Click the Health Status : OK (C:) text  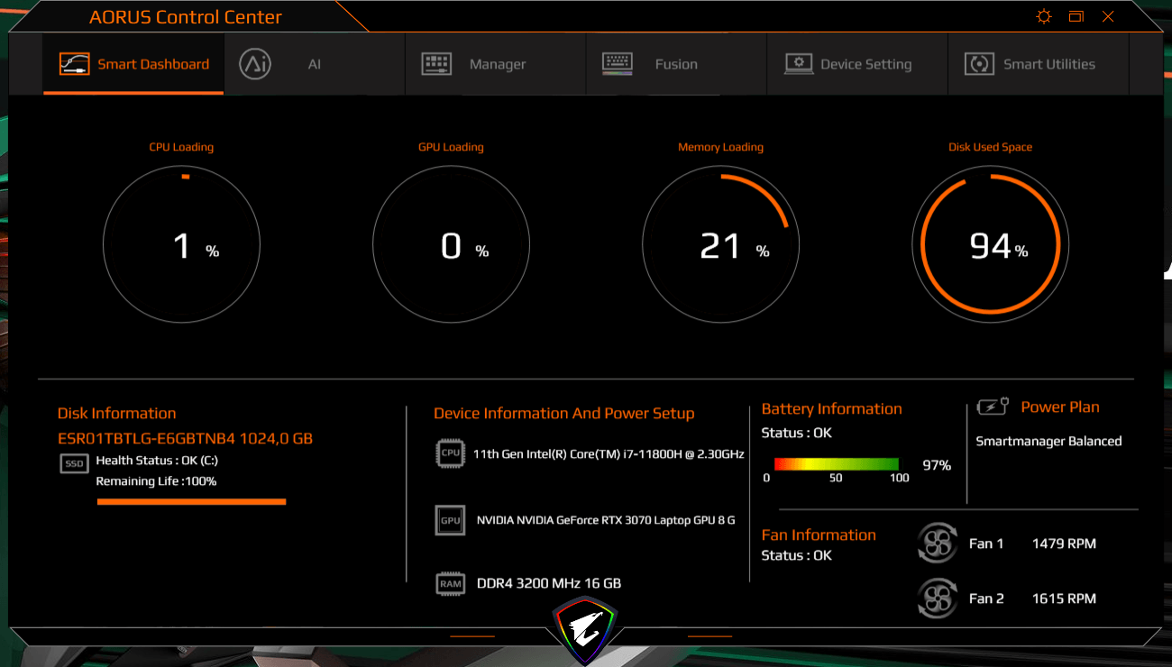pyautogui.click(x=156, y=461)
